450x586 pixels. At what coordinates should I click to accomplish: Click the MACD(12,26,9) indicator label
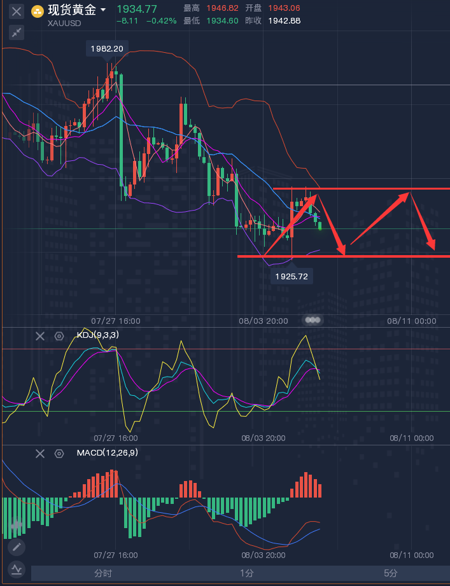click(x=108, y=452)
